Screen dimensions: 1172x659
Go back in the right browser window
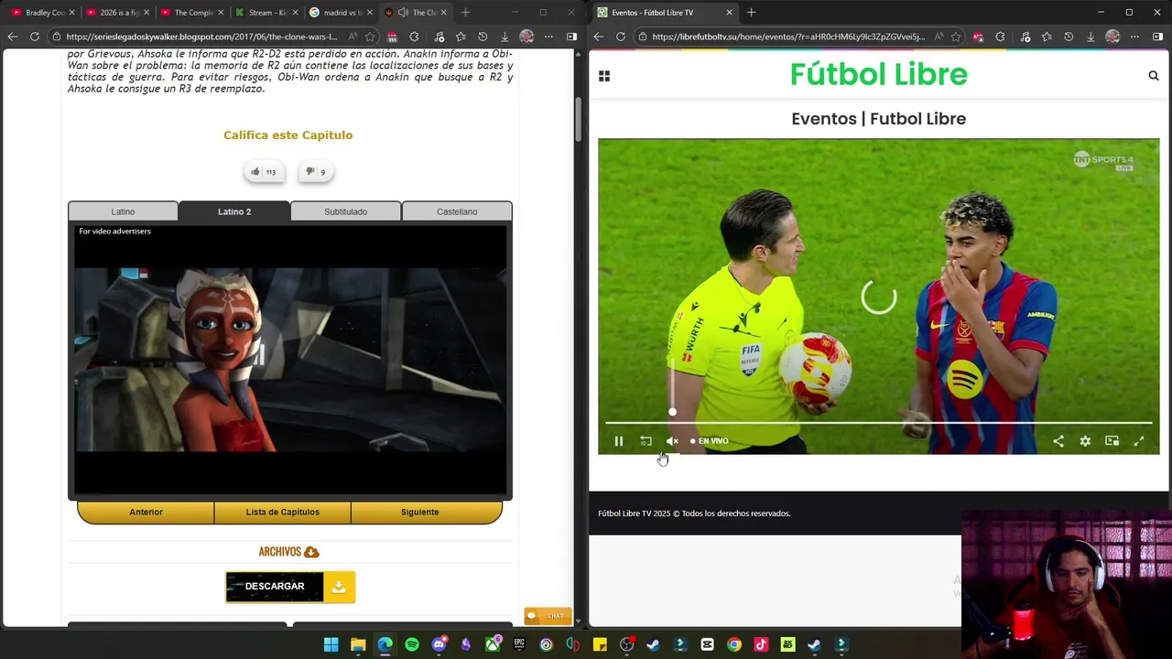point(598,37)
